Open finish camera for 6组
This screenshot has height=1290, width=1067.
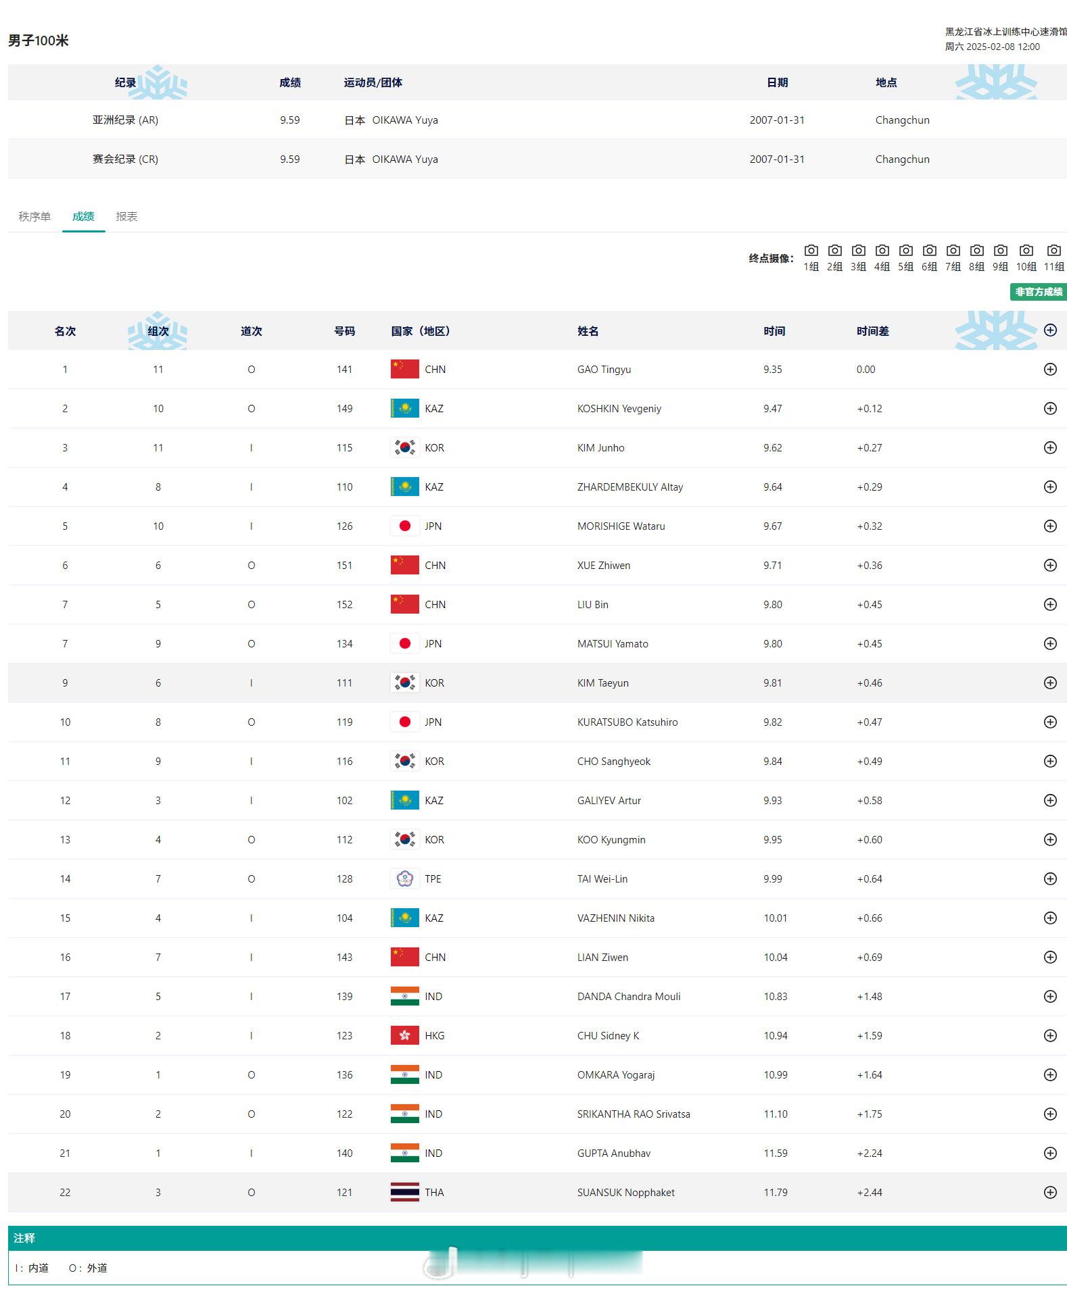929,257
